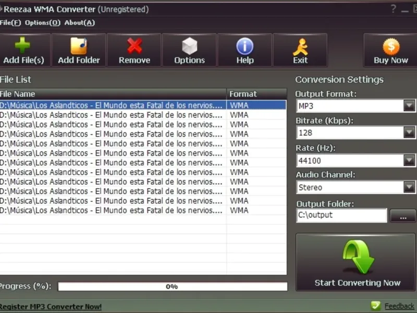Click the Add File(s) green plus icon
Image resolution: width=417 pixels, height=313 pixels.
coord(22,45)
